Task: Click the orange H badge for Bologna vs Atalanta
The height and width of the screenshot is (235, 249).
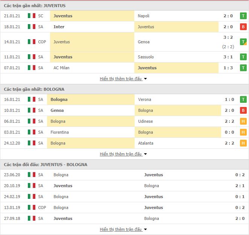Action: (x=243, y=143)
